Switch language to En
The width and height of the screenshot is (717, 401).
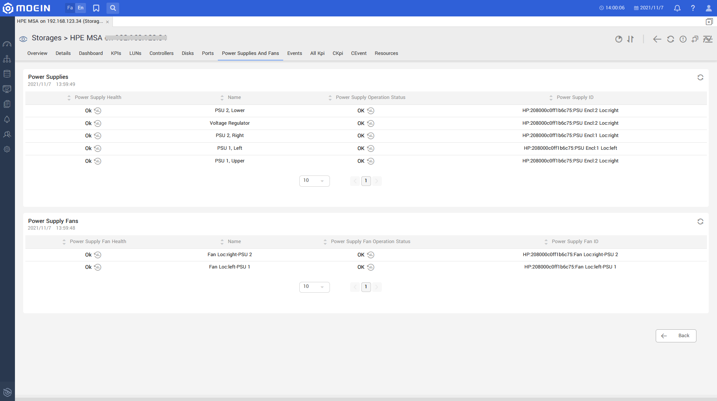click(x=81, y=8)
